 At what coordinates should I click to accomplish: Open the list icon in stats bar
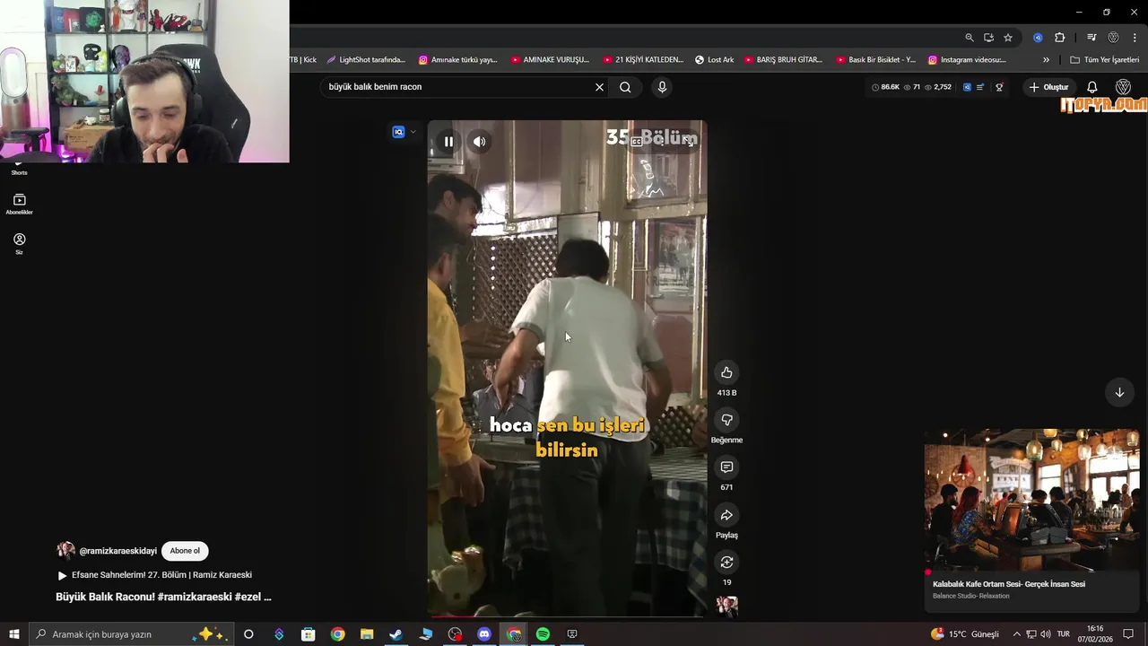point(980,87)
